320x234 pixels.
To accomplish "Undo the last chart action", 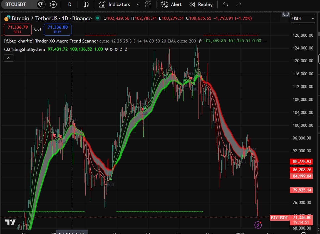I will [x=225, y=4].
